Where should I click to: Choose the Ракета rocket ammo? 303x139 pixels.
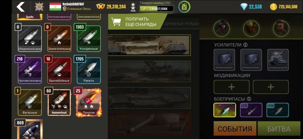[89, 71]
